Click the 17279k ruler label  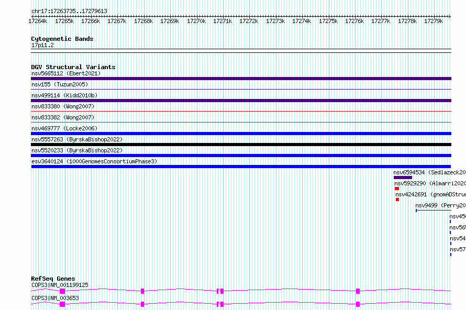click(434, 21)
